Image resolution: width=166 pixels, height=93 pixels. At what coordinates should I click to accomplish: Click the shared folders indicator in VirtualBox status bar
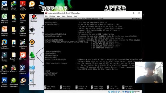click(121, 92)
